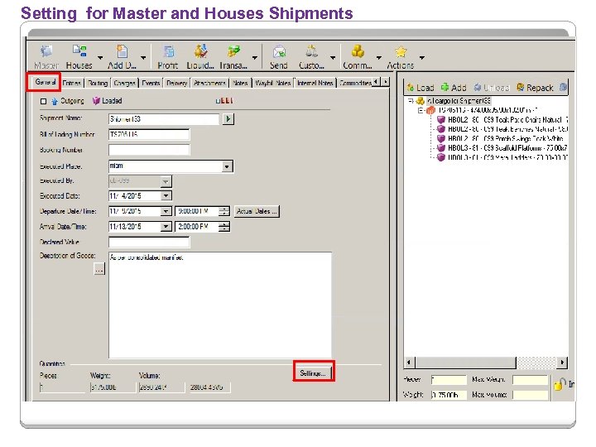Click the Declared Value field

149,242
